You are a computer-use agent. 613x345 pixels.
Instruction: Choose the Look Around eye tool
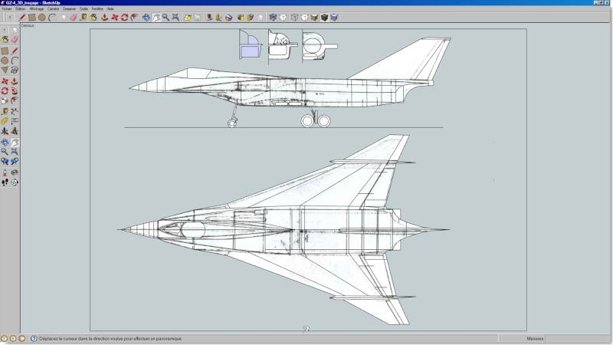tap(15, 172)
